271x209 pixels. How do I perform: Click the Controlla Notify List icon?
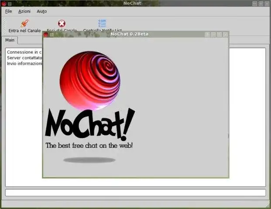tap(102, 23)
